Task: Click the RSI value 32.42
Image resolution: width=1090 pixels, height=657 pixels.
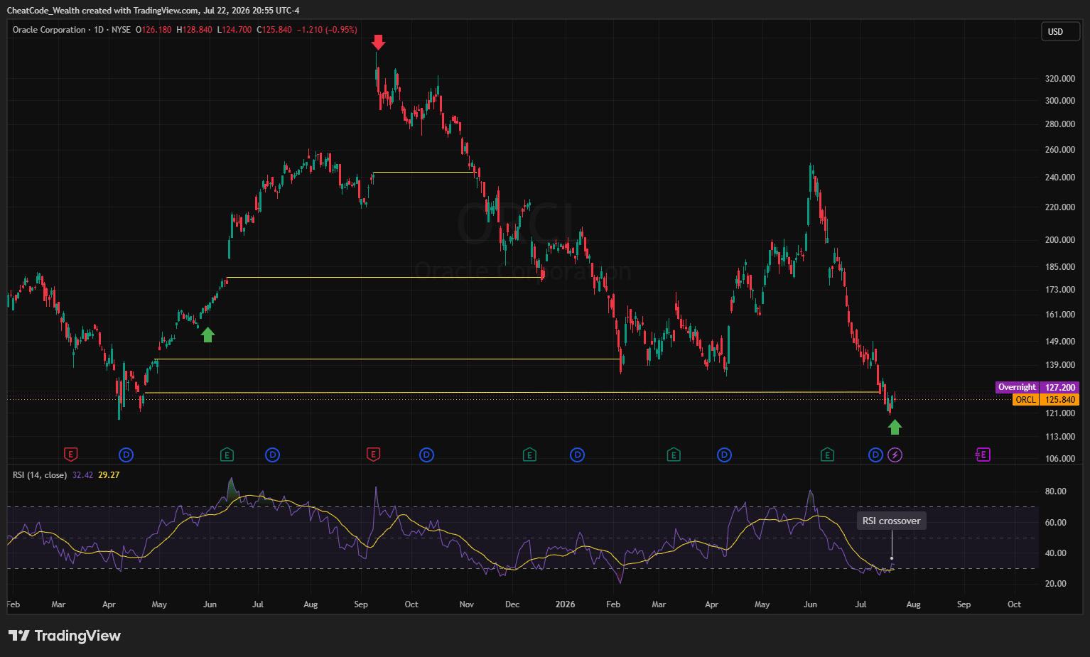Action: pos(82,474)
